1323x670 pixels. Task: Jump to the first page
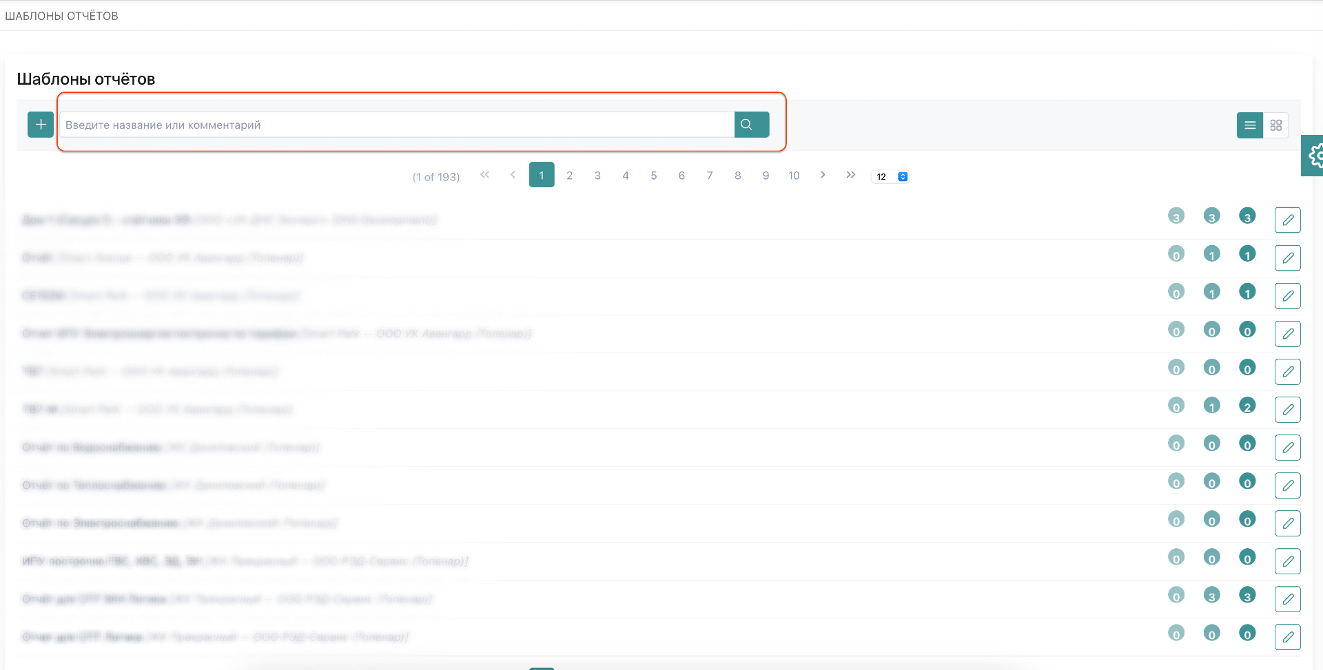(484, 175)
